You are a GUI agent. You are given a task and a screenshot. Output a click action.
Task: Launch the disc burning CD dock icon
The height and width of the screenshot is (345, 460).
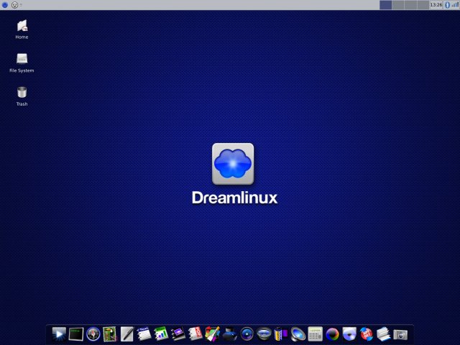[349, 334]
